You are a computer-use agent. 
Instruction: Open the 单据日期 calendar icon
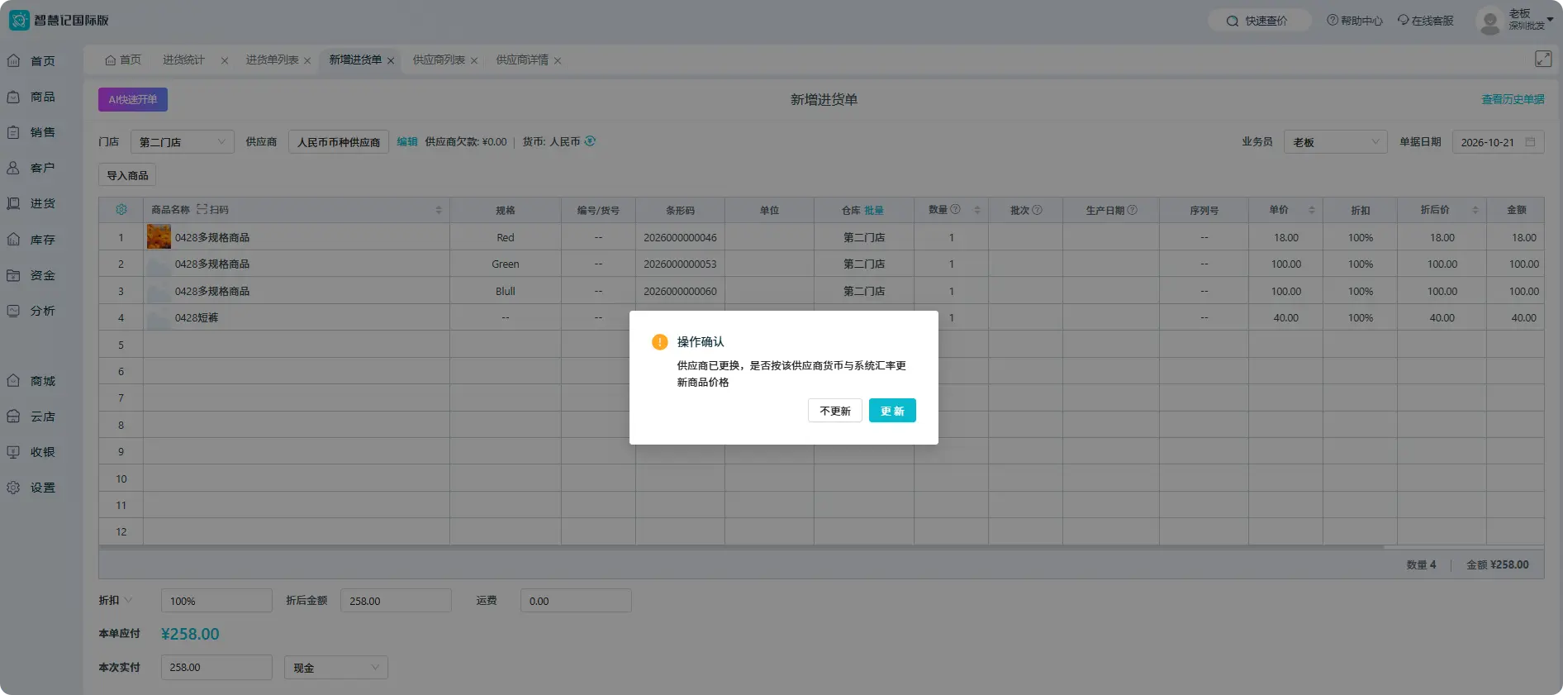pos(1530,142)
